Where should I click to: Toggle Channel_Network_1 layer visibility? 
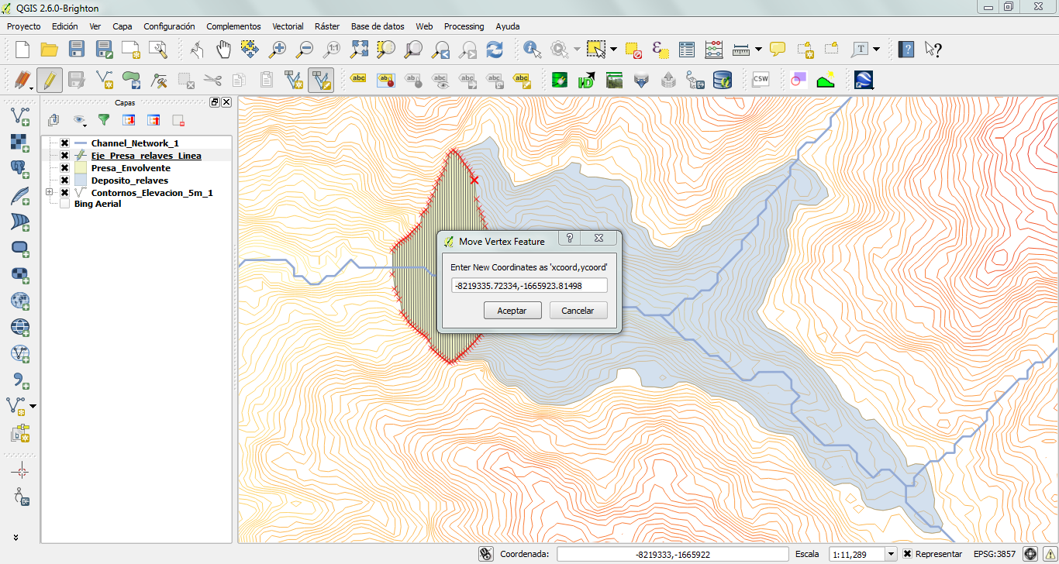point(65,143)
